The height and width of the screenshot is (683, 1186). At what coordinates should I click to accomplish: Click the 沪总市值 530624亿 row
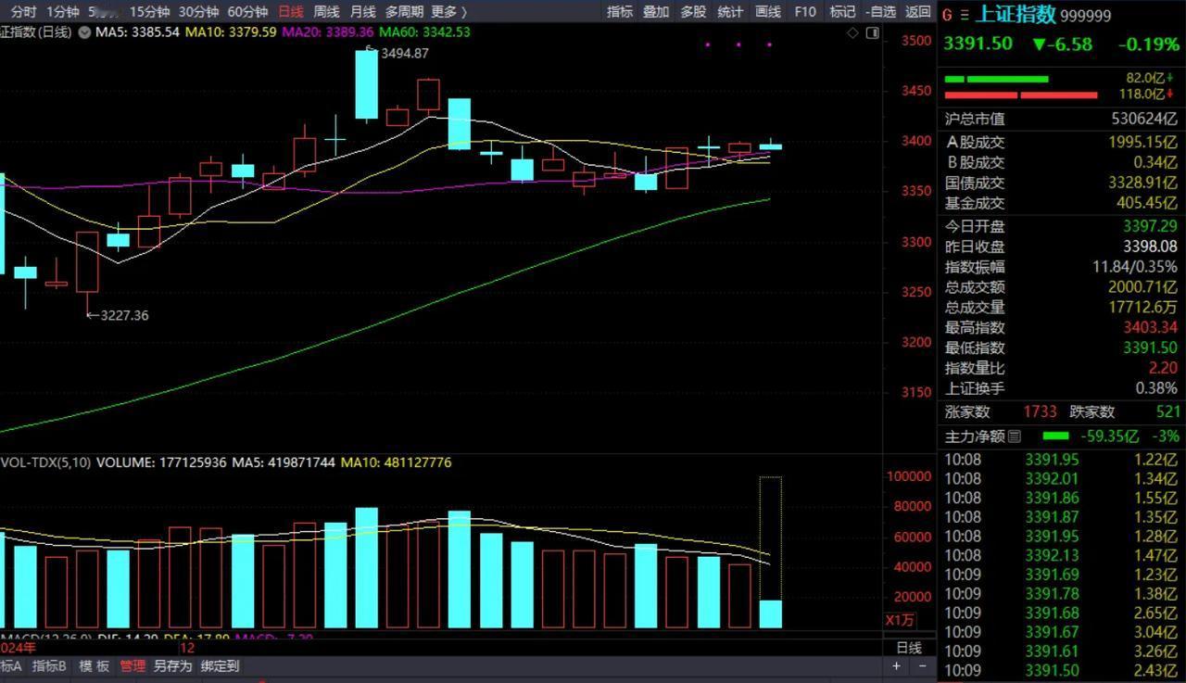pyautogui.click(x=1062, y=119)
